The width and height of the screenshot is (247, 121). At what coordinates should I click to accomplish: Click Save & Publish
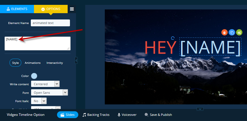(158, 115)
